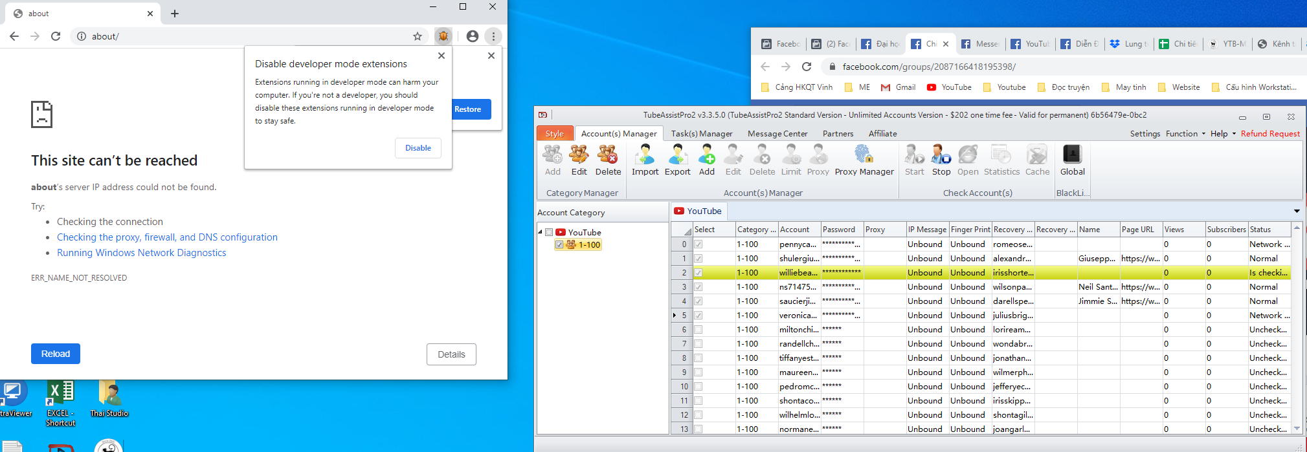Open the Function dropdown menu
1307x452 pixels.
pos(1185,133)
